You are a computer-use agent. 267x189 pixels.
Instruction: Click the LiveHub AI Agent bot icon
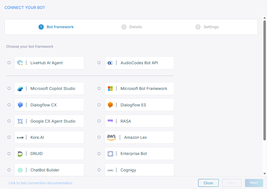coord(20,63)
